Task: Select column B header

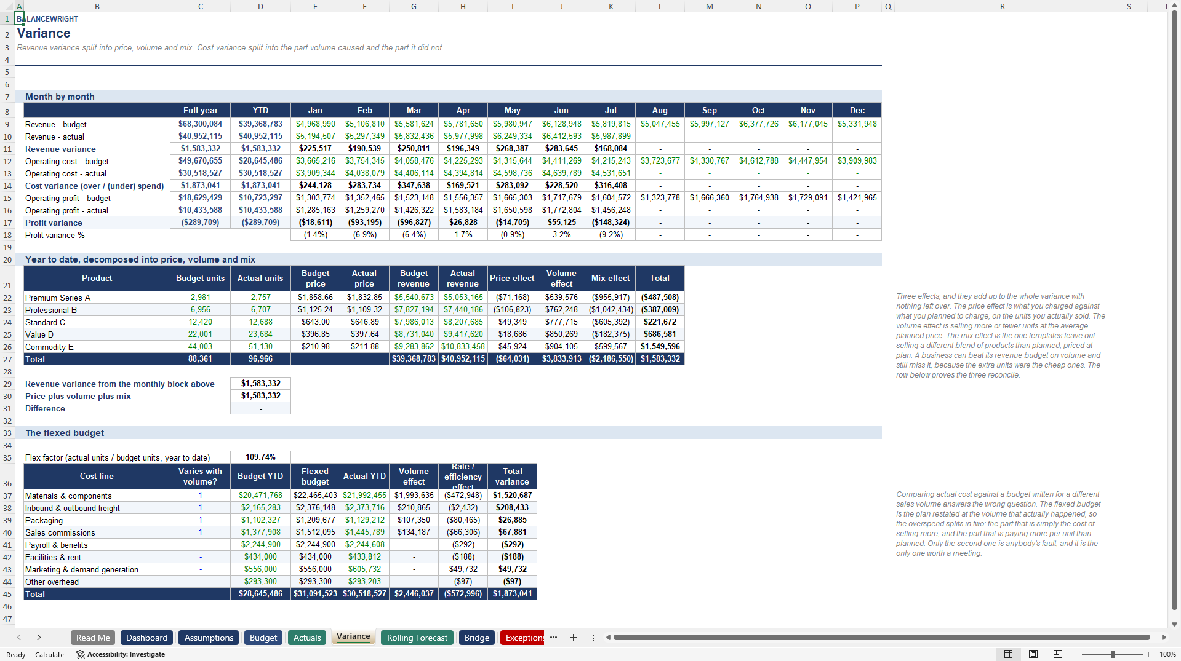Action: point(97,6)
